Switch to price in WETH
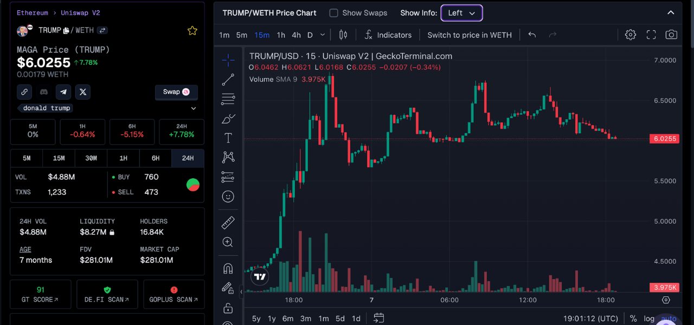 pyautogui.click(x=470, y=35)
